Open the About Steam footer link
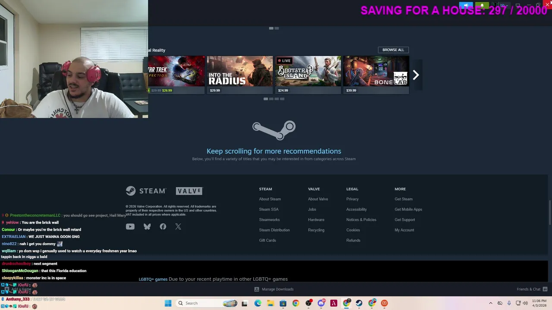This screenshot has width=552, height=310. click(x=270, y=199)
